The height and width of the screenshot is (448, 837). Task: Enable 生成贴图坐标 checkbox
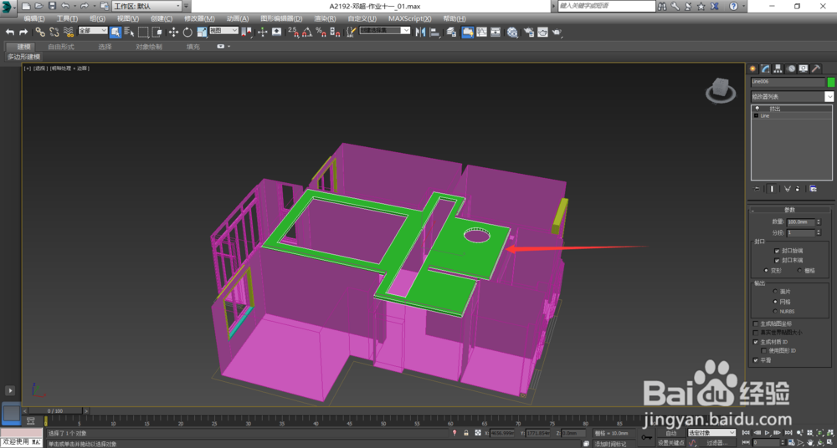(x=755, y=323)
